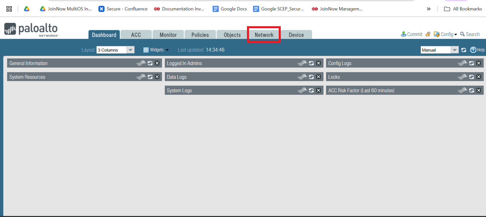Open the Policies tab
The width and height of the screenshot is (486, 217).
pyautogui.click(x=200, y=35)
